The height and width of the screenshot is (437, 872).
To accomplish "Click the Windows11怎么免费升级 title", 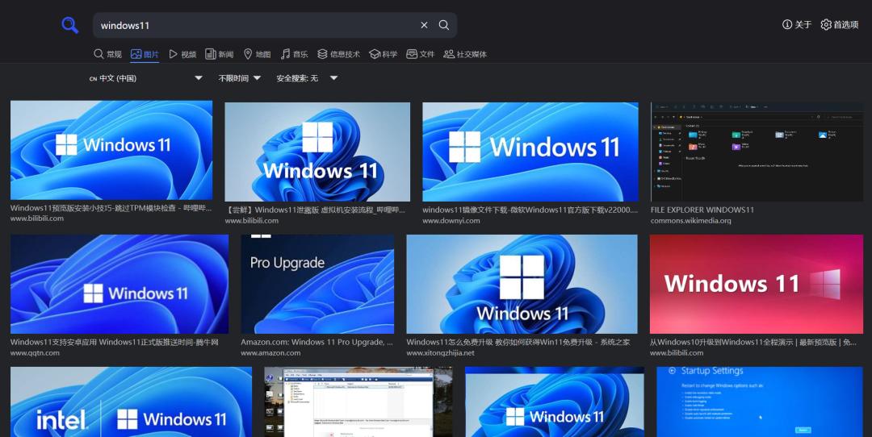I will [518, 342].
